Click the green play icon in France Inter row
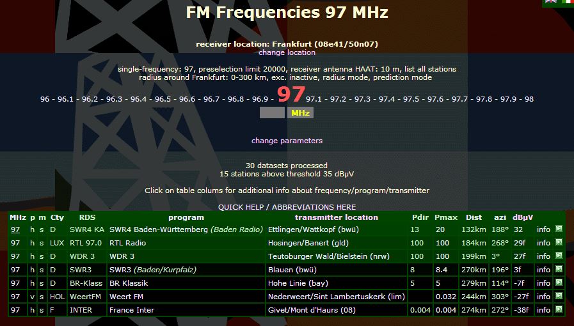The height and width of the screenshot is (326, 574). point(559,309)
